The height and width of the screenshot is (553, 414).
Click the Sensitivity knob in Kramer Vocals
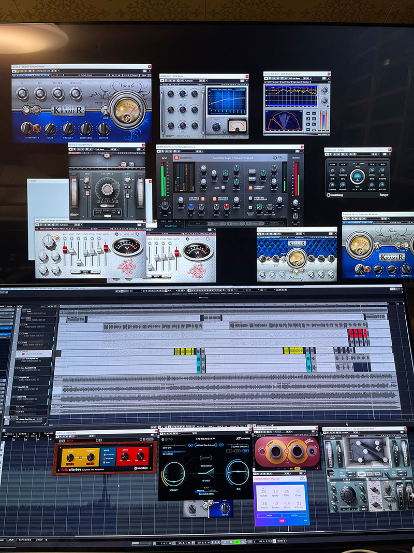coord(26,127)
